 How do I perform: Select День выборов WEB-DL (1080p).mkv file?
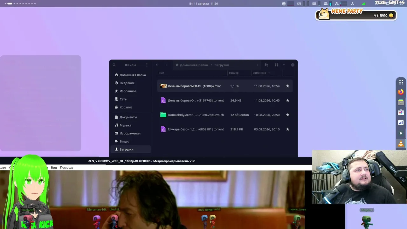pos(225,86)
